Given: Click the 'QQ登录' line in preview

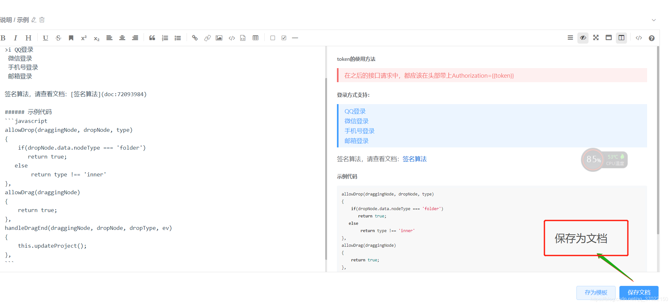Looking at the screenshot, I should [x=355, y=111].
